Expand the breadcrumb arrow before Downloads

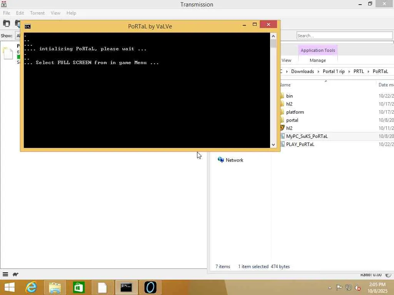[287, 71]
